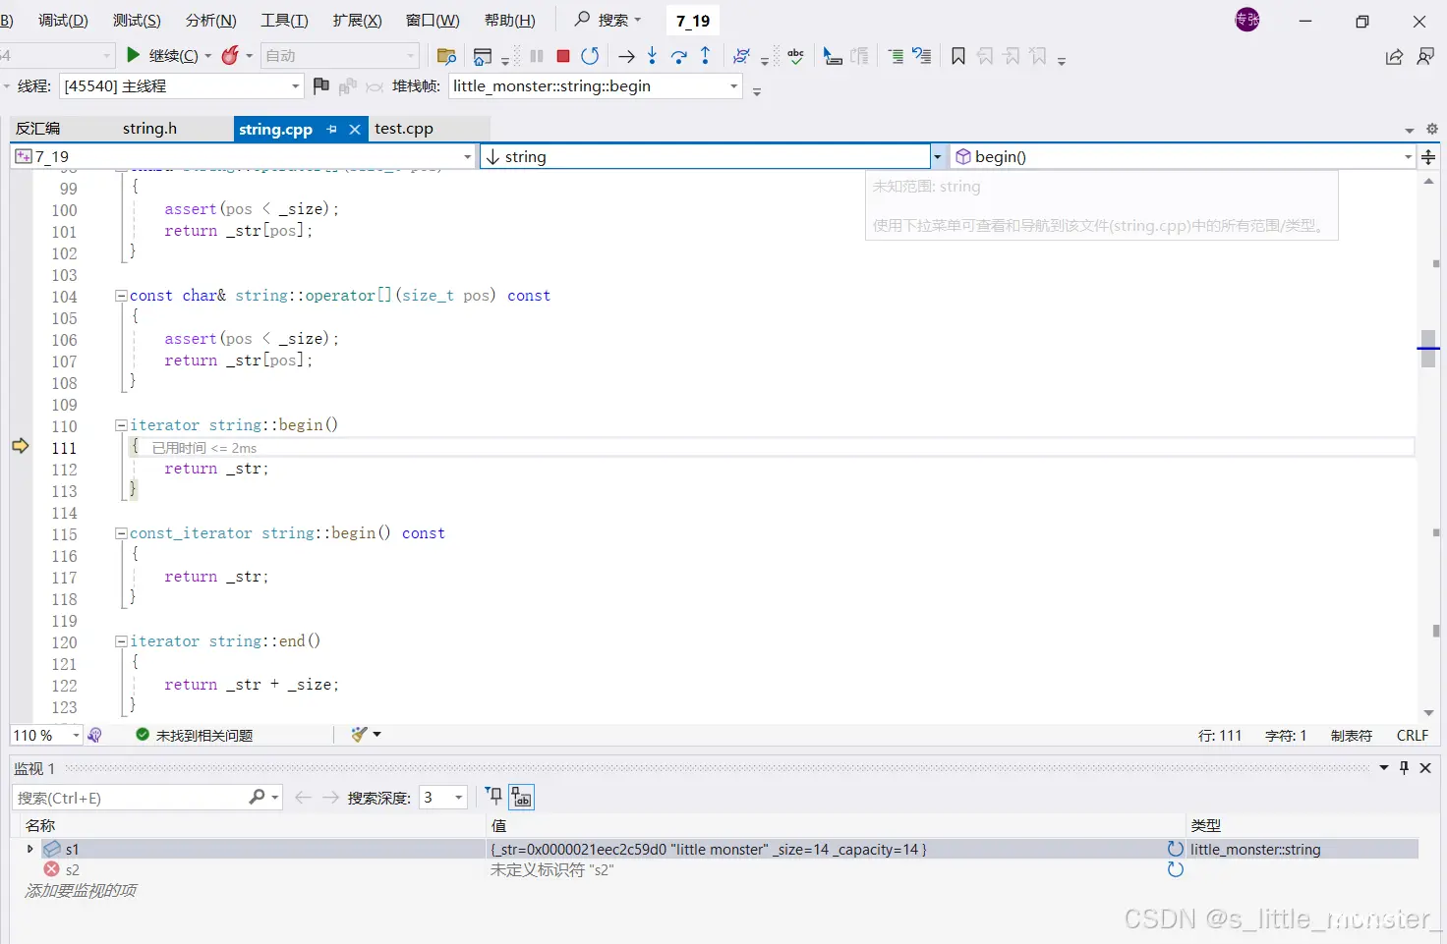
Task: Click the green Continue debugging button
Action: [x=134, y=55]
